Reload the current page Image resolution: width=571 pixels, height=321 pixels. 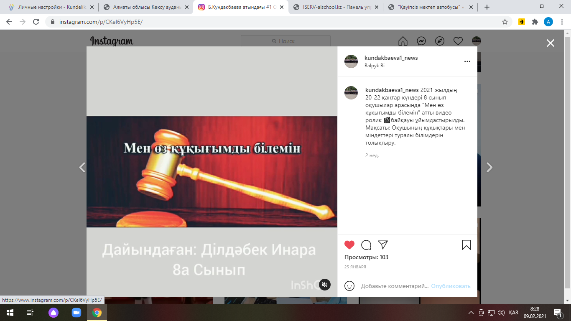click(x=36, y=22)
